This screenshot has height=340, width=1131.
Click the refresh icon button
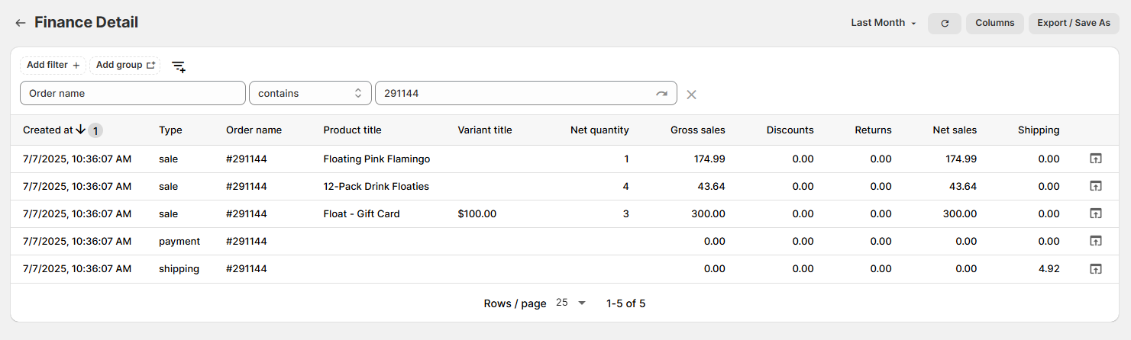coord(945,23)
